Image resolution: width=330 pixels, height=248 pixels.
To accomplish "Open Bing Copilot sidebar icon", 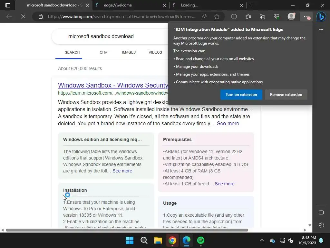I will coord(321,16).
